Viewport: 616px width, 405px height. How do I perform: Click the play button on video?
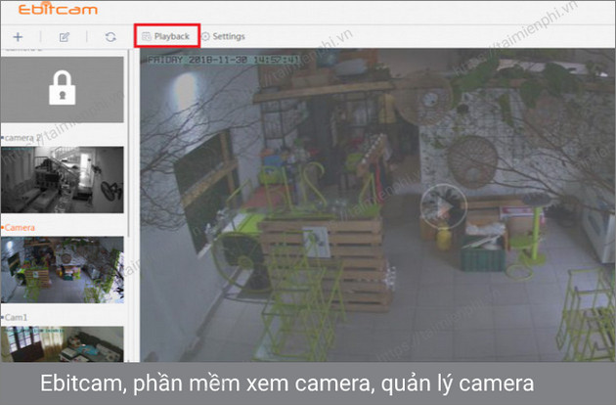(444, 206)
